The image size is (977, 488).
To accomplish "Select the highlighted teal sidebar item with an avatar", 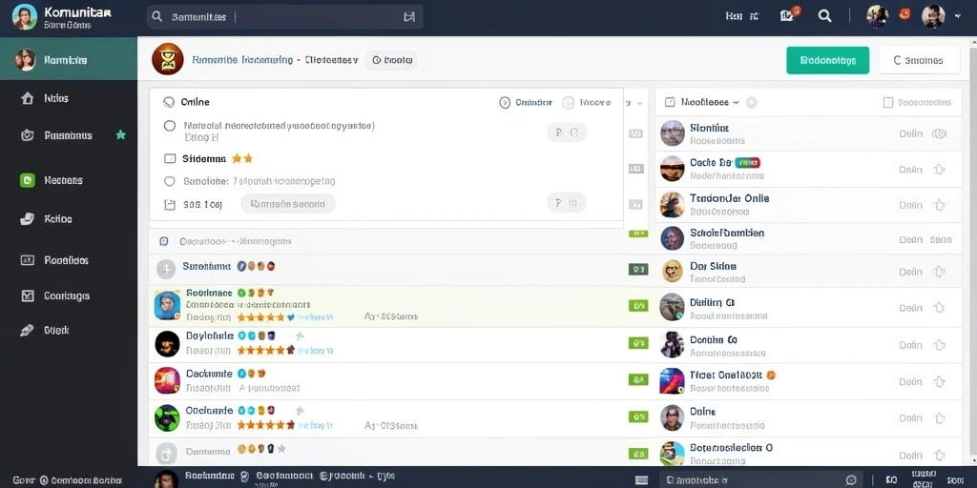I will coord(69,60).
